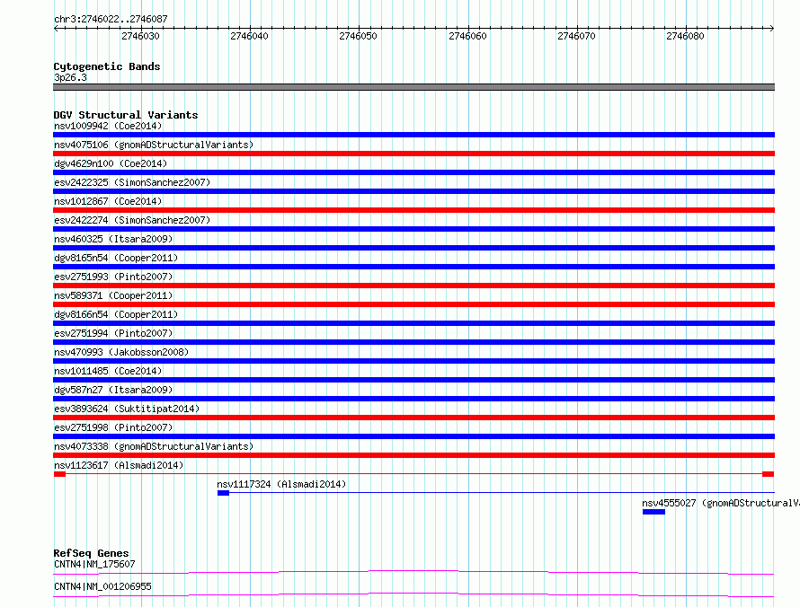This screenshot has height=607, width=800.
Task: Click ruler position 2746040
Action: 249,36
